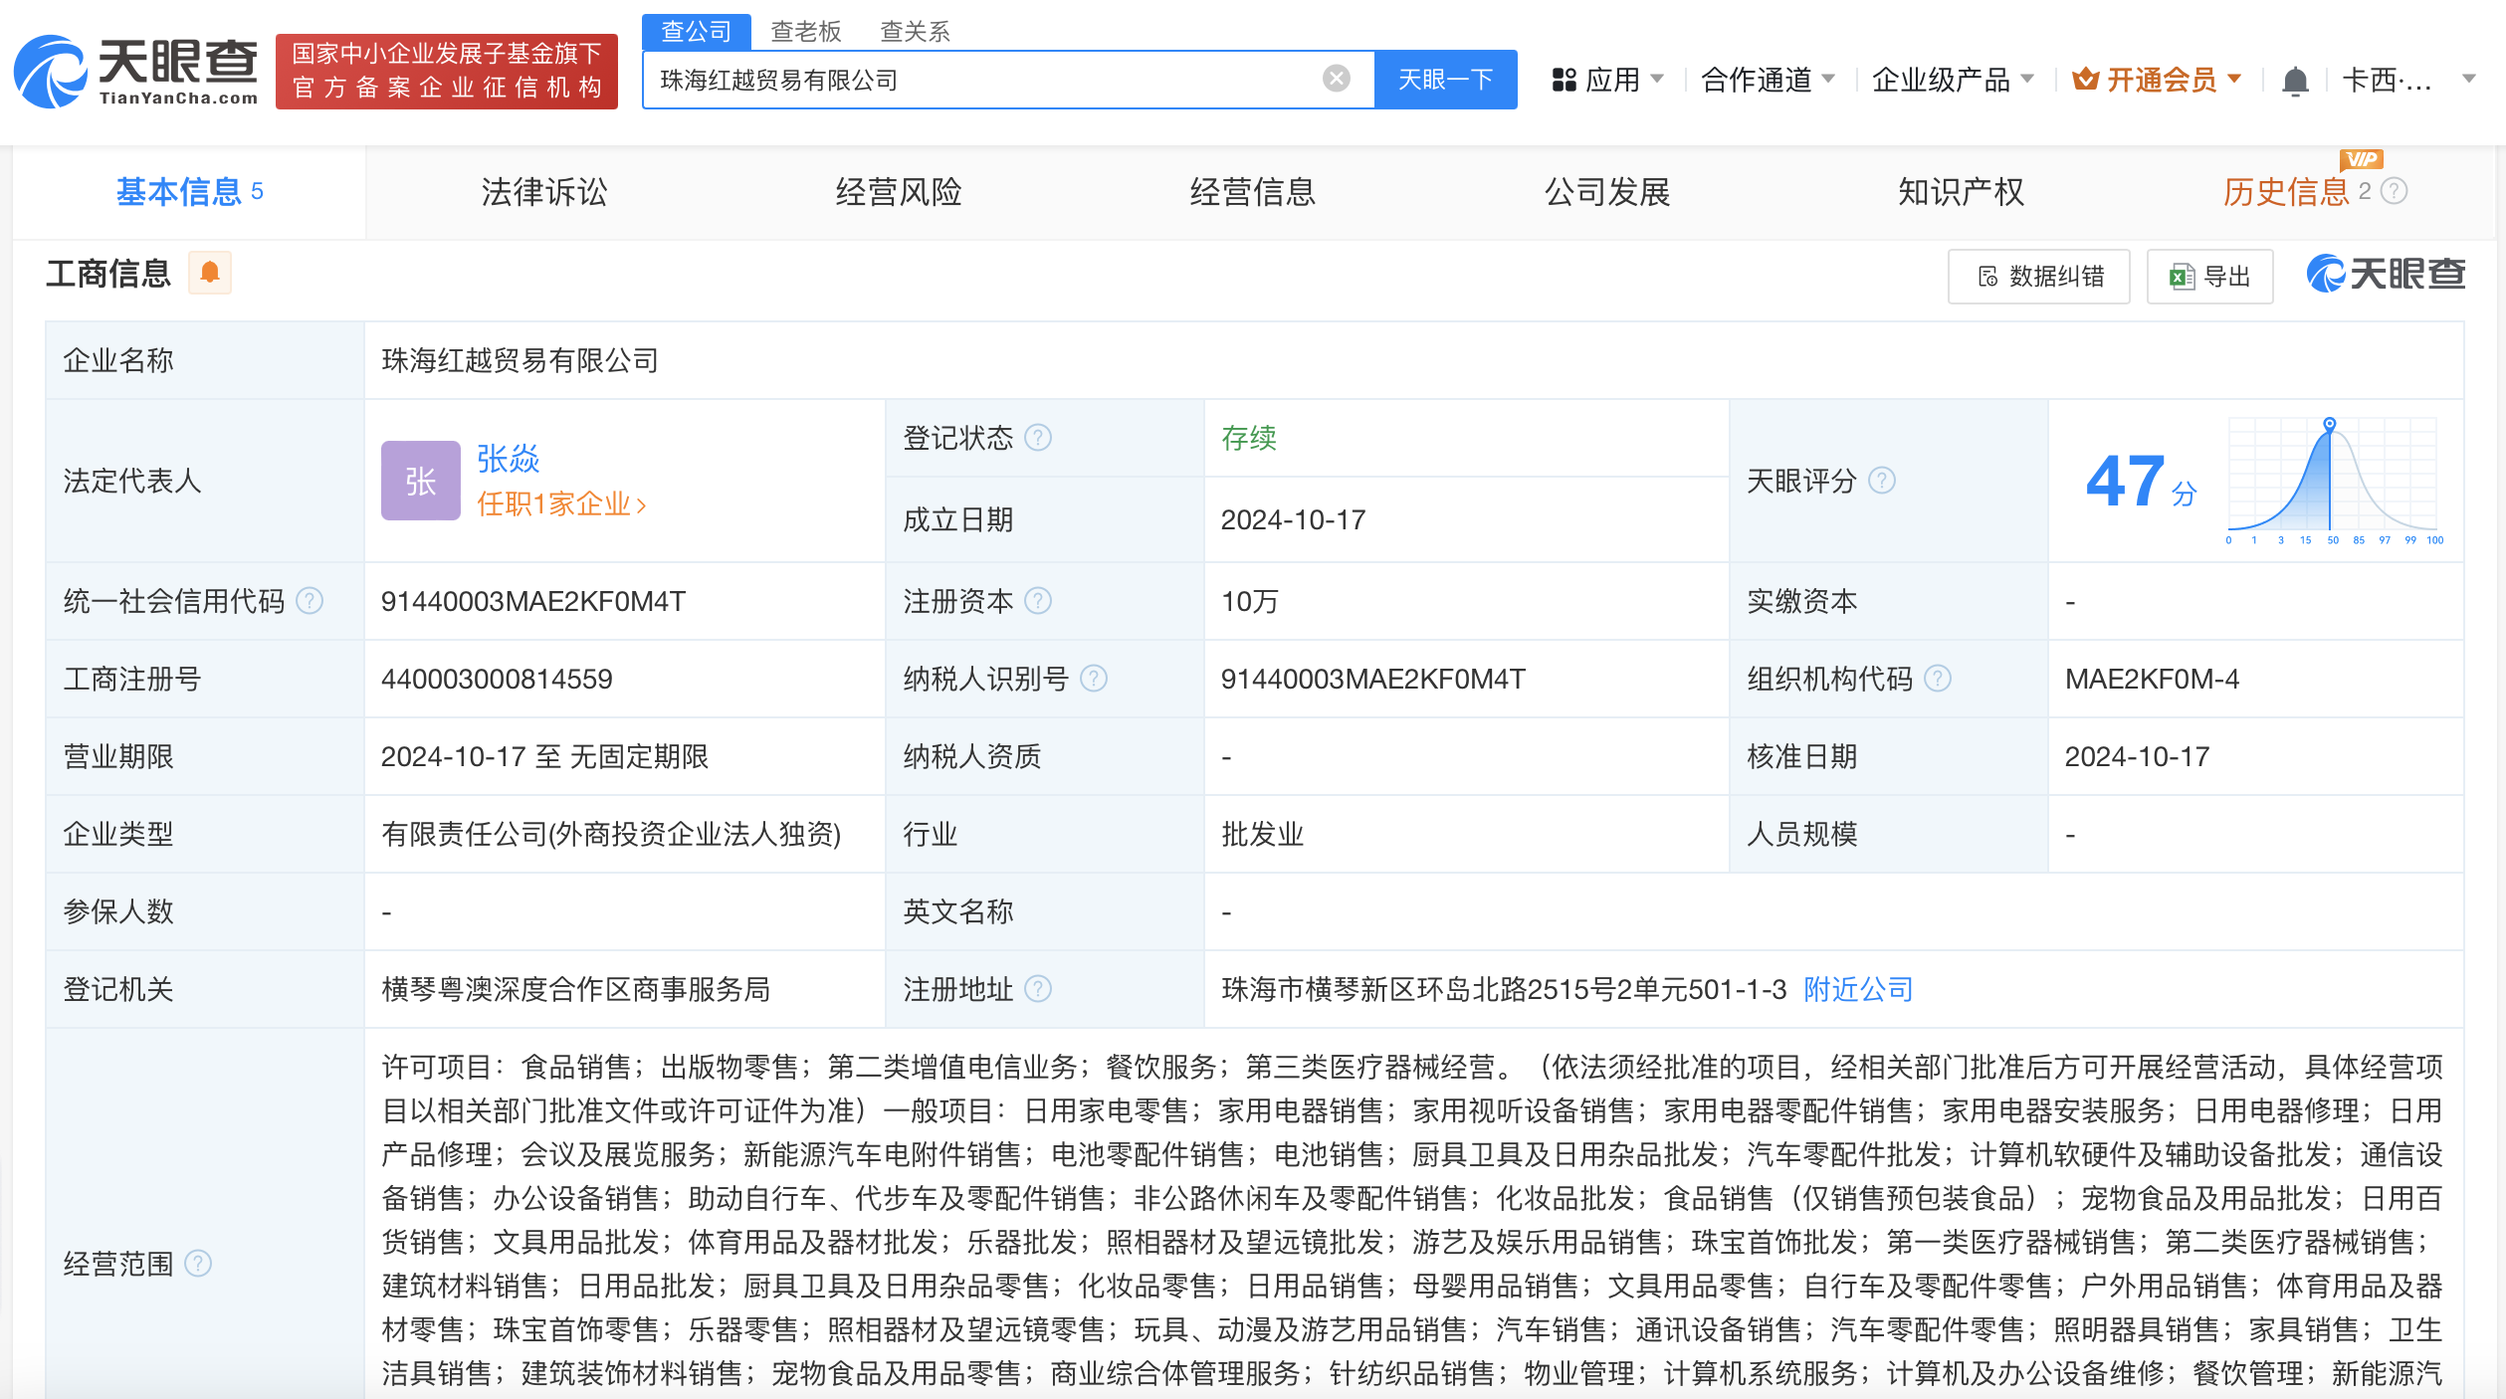The image size is (2506, 1399).
Task: Export data via the 导出 Excel icon
Action: pos(2209,277)
